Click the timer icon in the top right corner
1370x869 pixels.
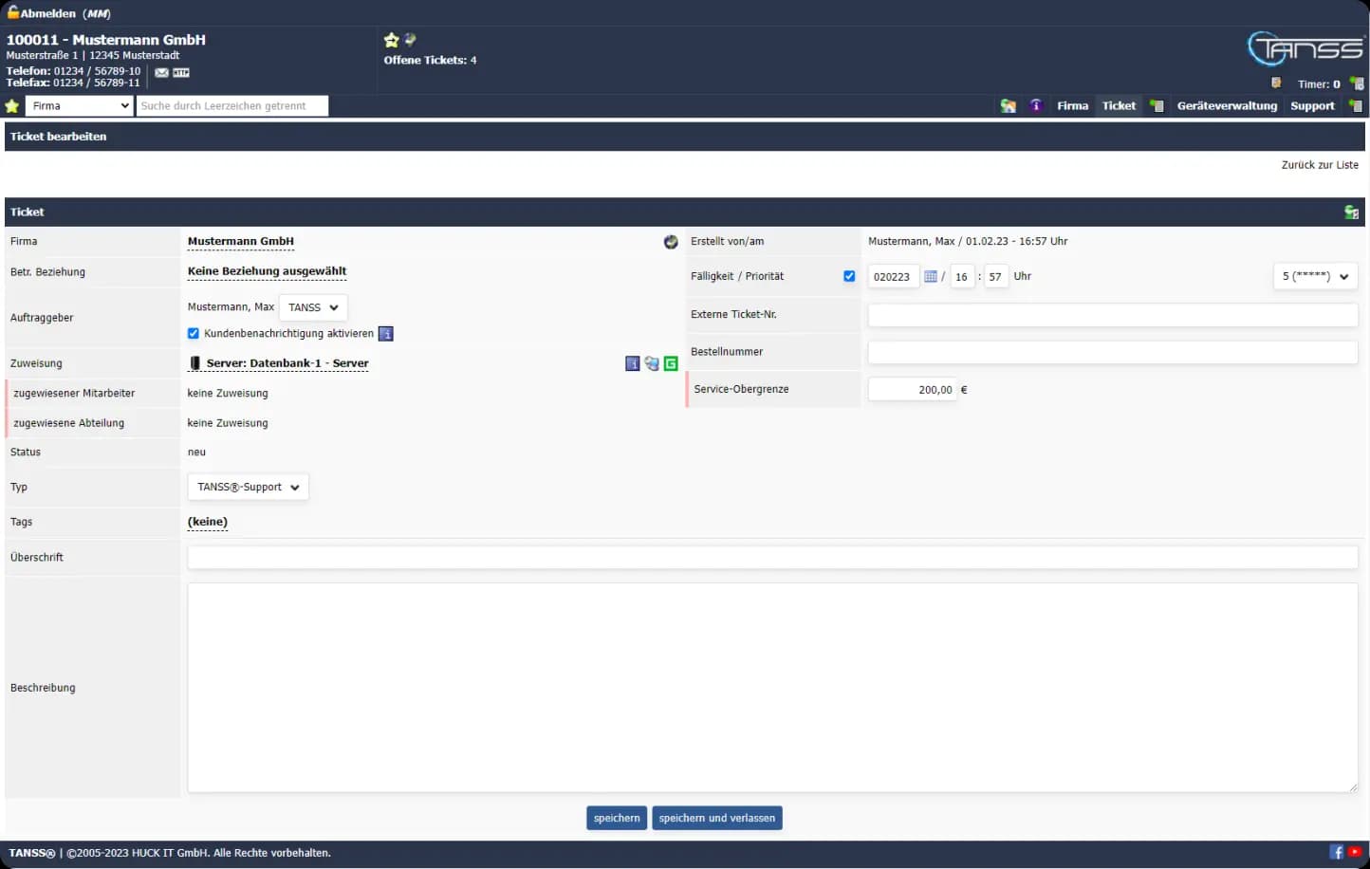(x=1356, y=83)
